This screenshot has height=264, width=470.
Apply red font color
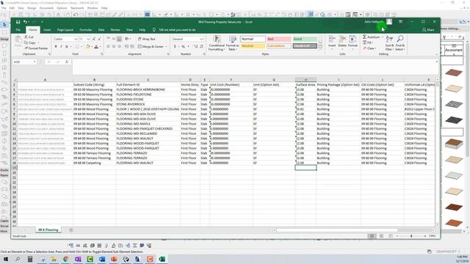[96, 47]
